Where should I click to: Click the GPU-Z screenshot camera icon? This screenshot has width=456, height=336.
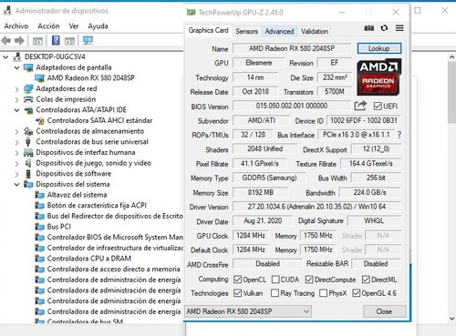[x=369, y=28]
